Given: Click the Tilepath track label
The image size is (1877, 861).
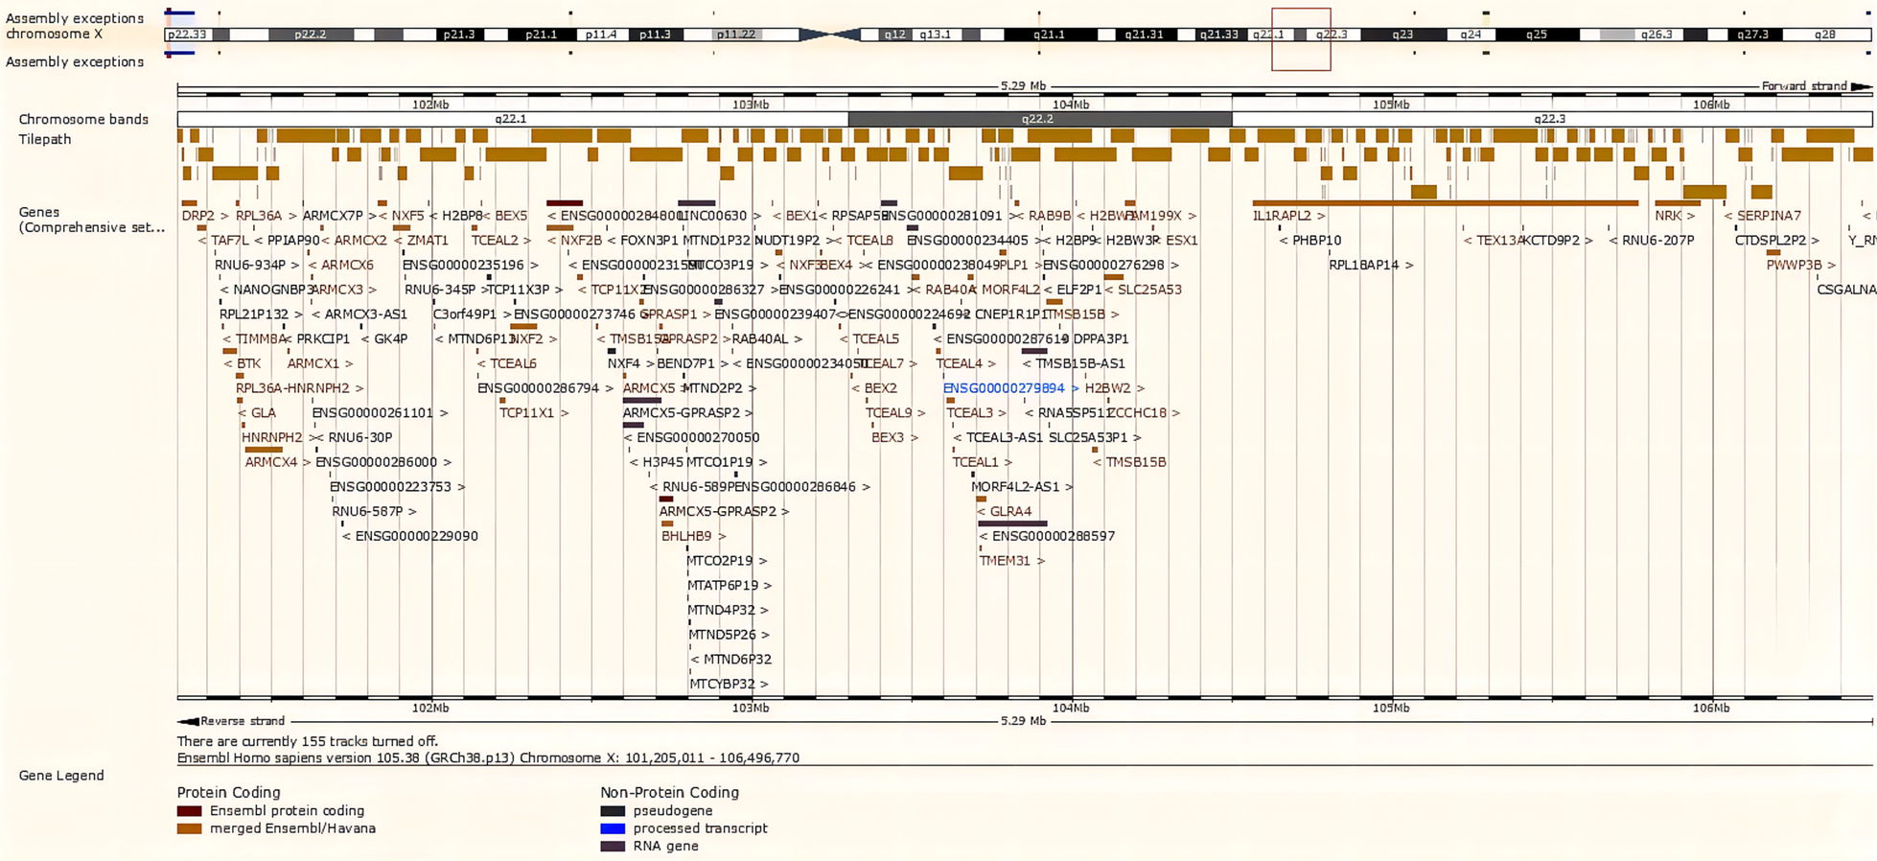Looking at the screenshot, I should click(x=45, y=139).
